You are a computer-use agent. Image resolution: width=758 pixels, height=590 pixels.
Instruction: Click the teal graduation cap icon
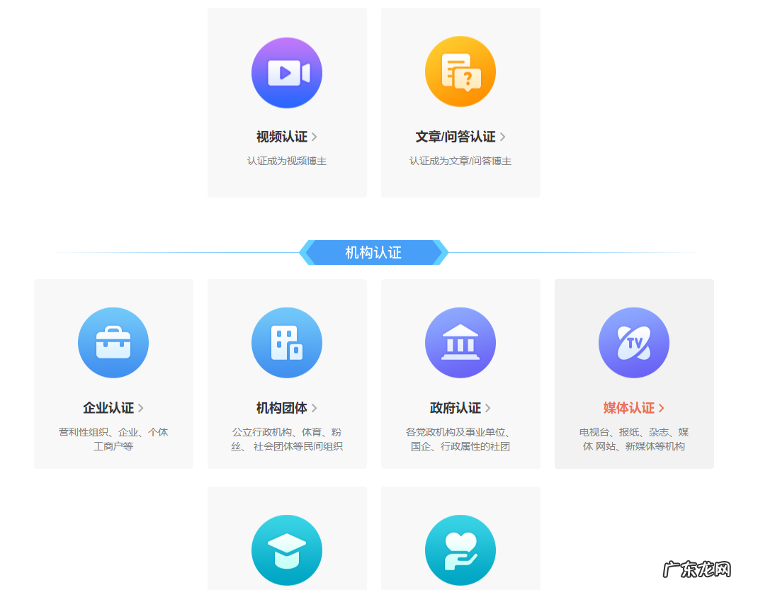coord(287,550)
